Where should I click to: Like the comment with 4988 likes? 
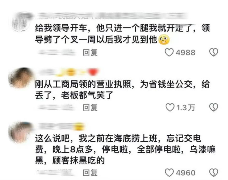(169, 52)
